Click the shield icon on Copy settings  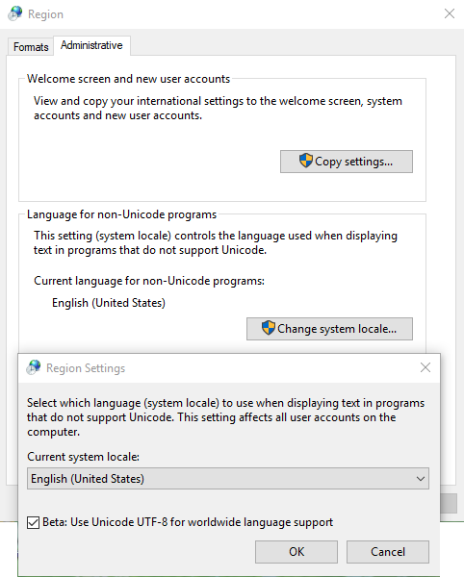306,161
